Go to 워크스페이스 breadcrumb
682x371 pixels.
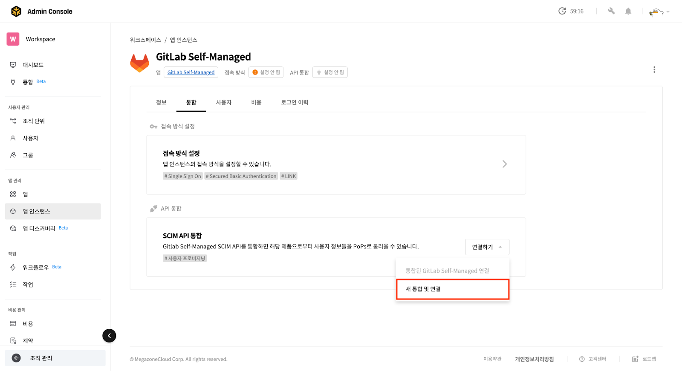[145, 40]
